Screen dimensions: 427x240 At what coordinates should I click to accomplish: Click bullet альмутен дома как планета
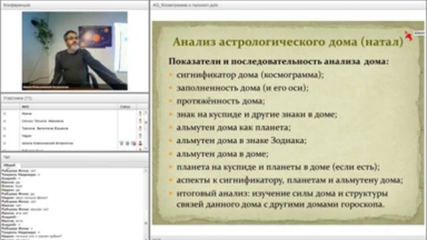(234, 127)
